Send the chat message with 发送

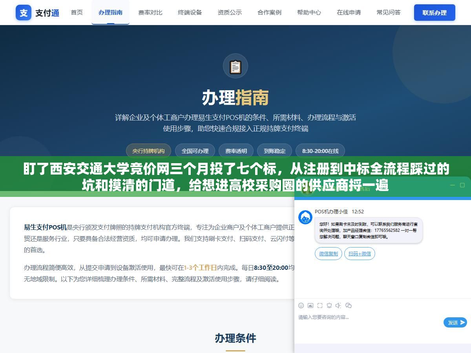coord(455,322)
